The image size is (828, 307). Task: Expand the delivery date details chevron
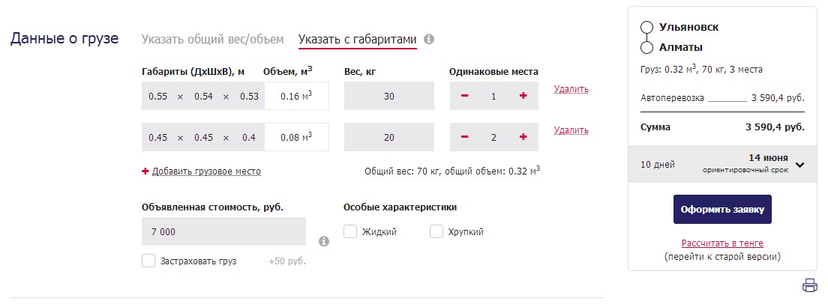pyautogui.click(x=799, y=165)
